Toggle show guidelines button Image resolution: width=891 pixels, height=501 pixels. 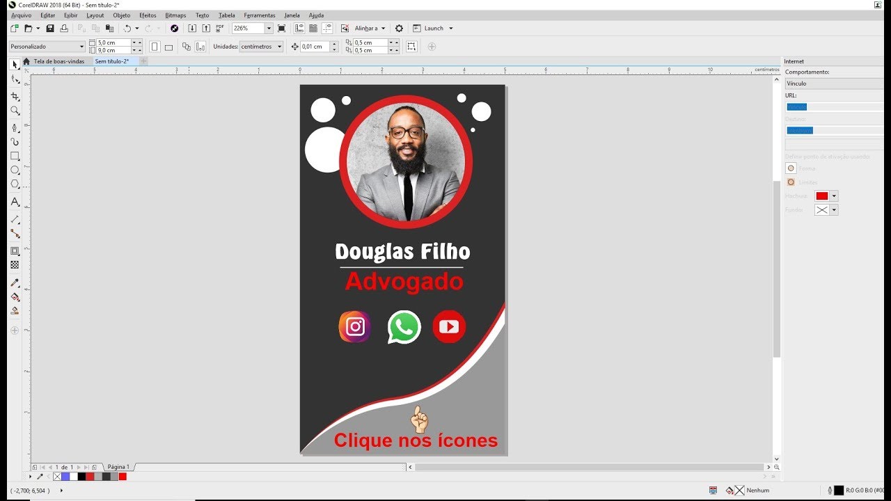click(327, 29)
